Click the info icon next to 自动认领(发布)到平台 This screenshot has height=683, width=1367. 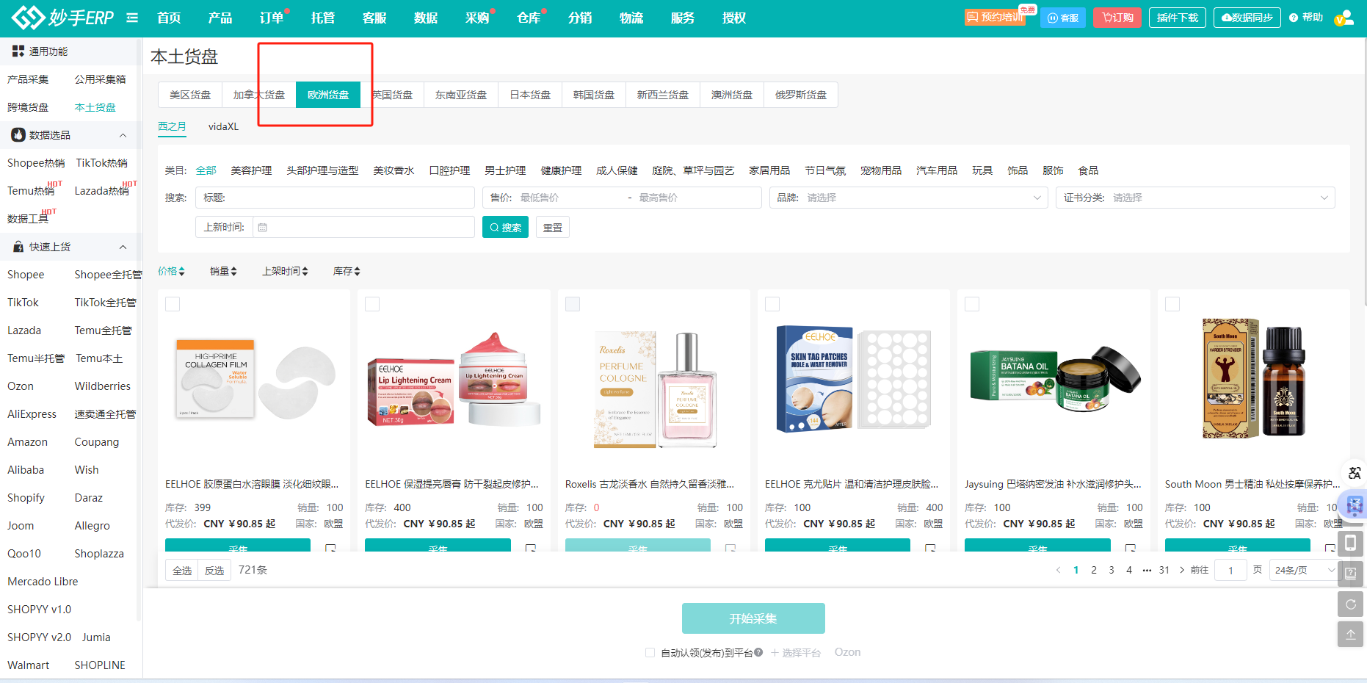pyautogui.click(x=758, y=652)
